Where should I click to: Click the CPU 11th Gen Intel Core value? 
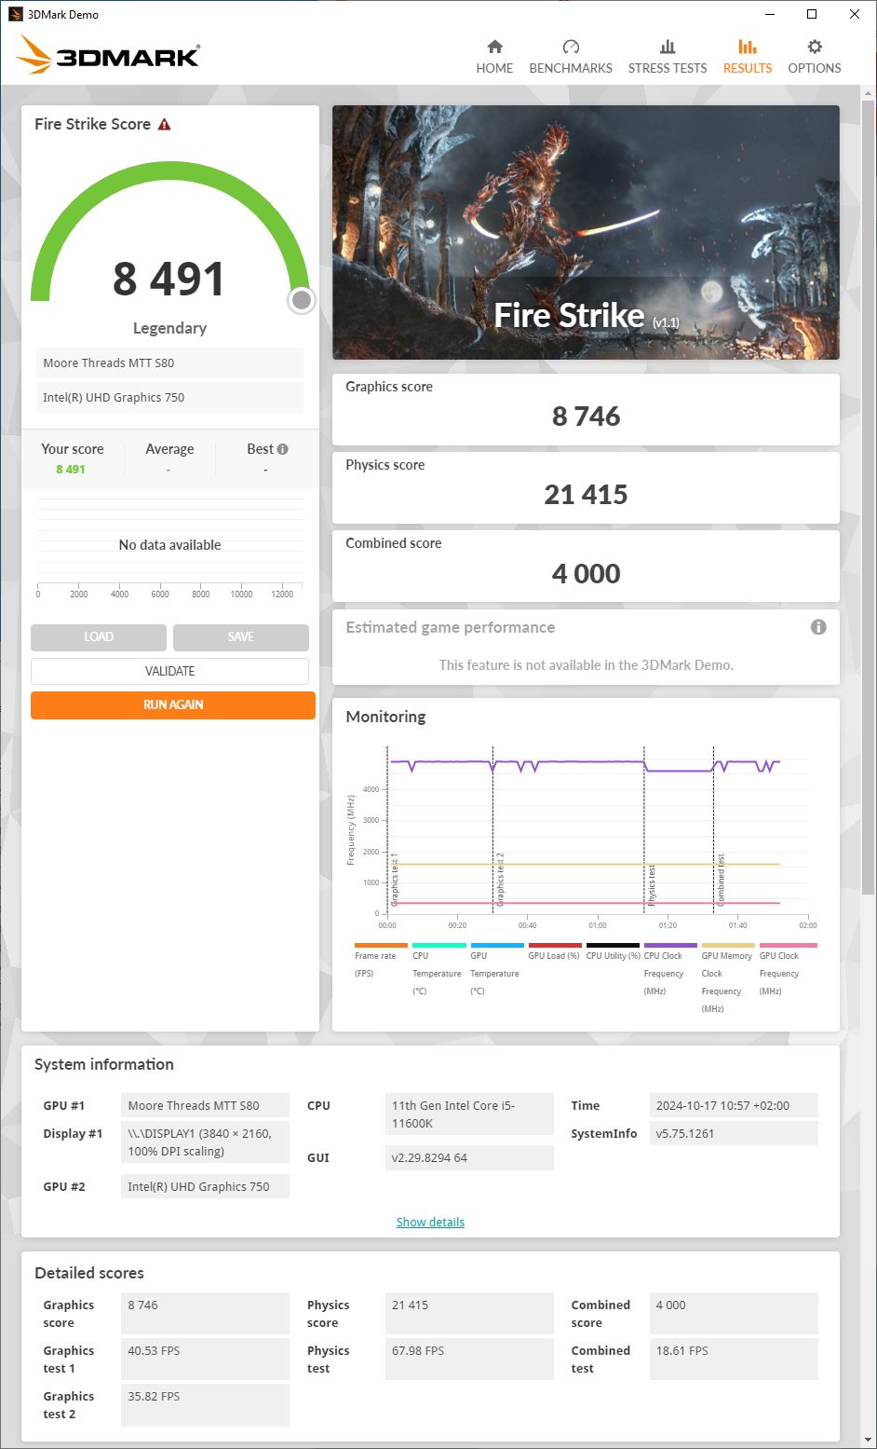469,1114
